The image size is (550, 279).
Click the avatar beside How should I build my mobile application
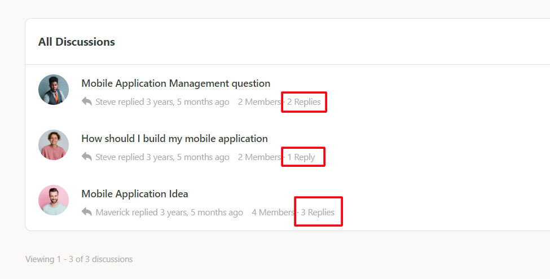(54, 145)
